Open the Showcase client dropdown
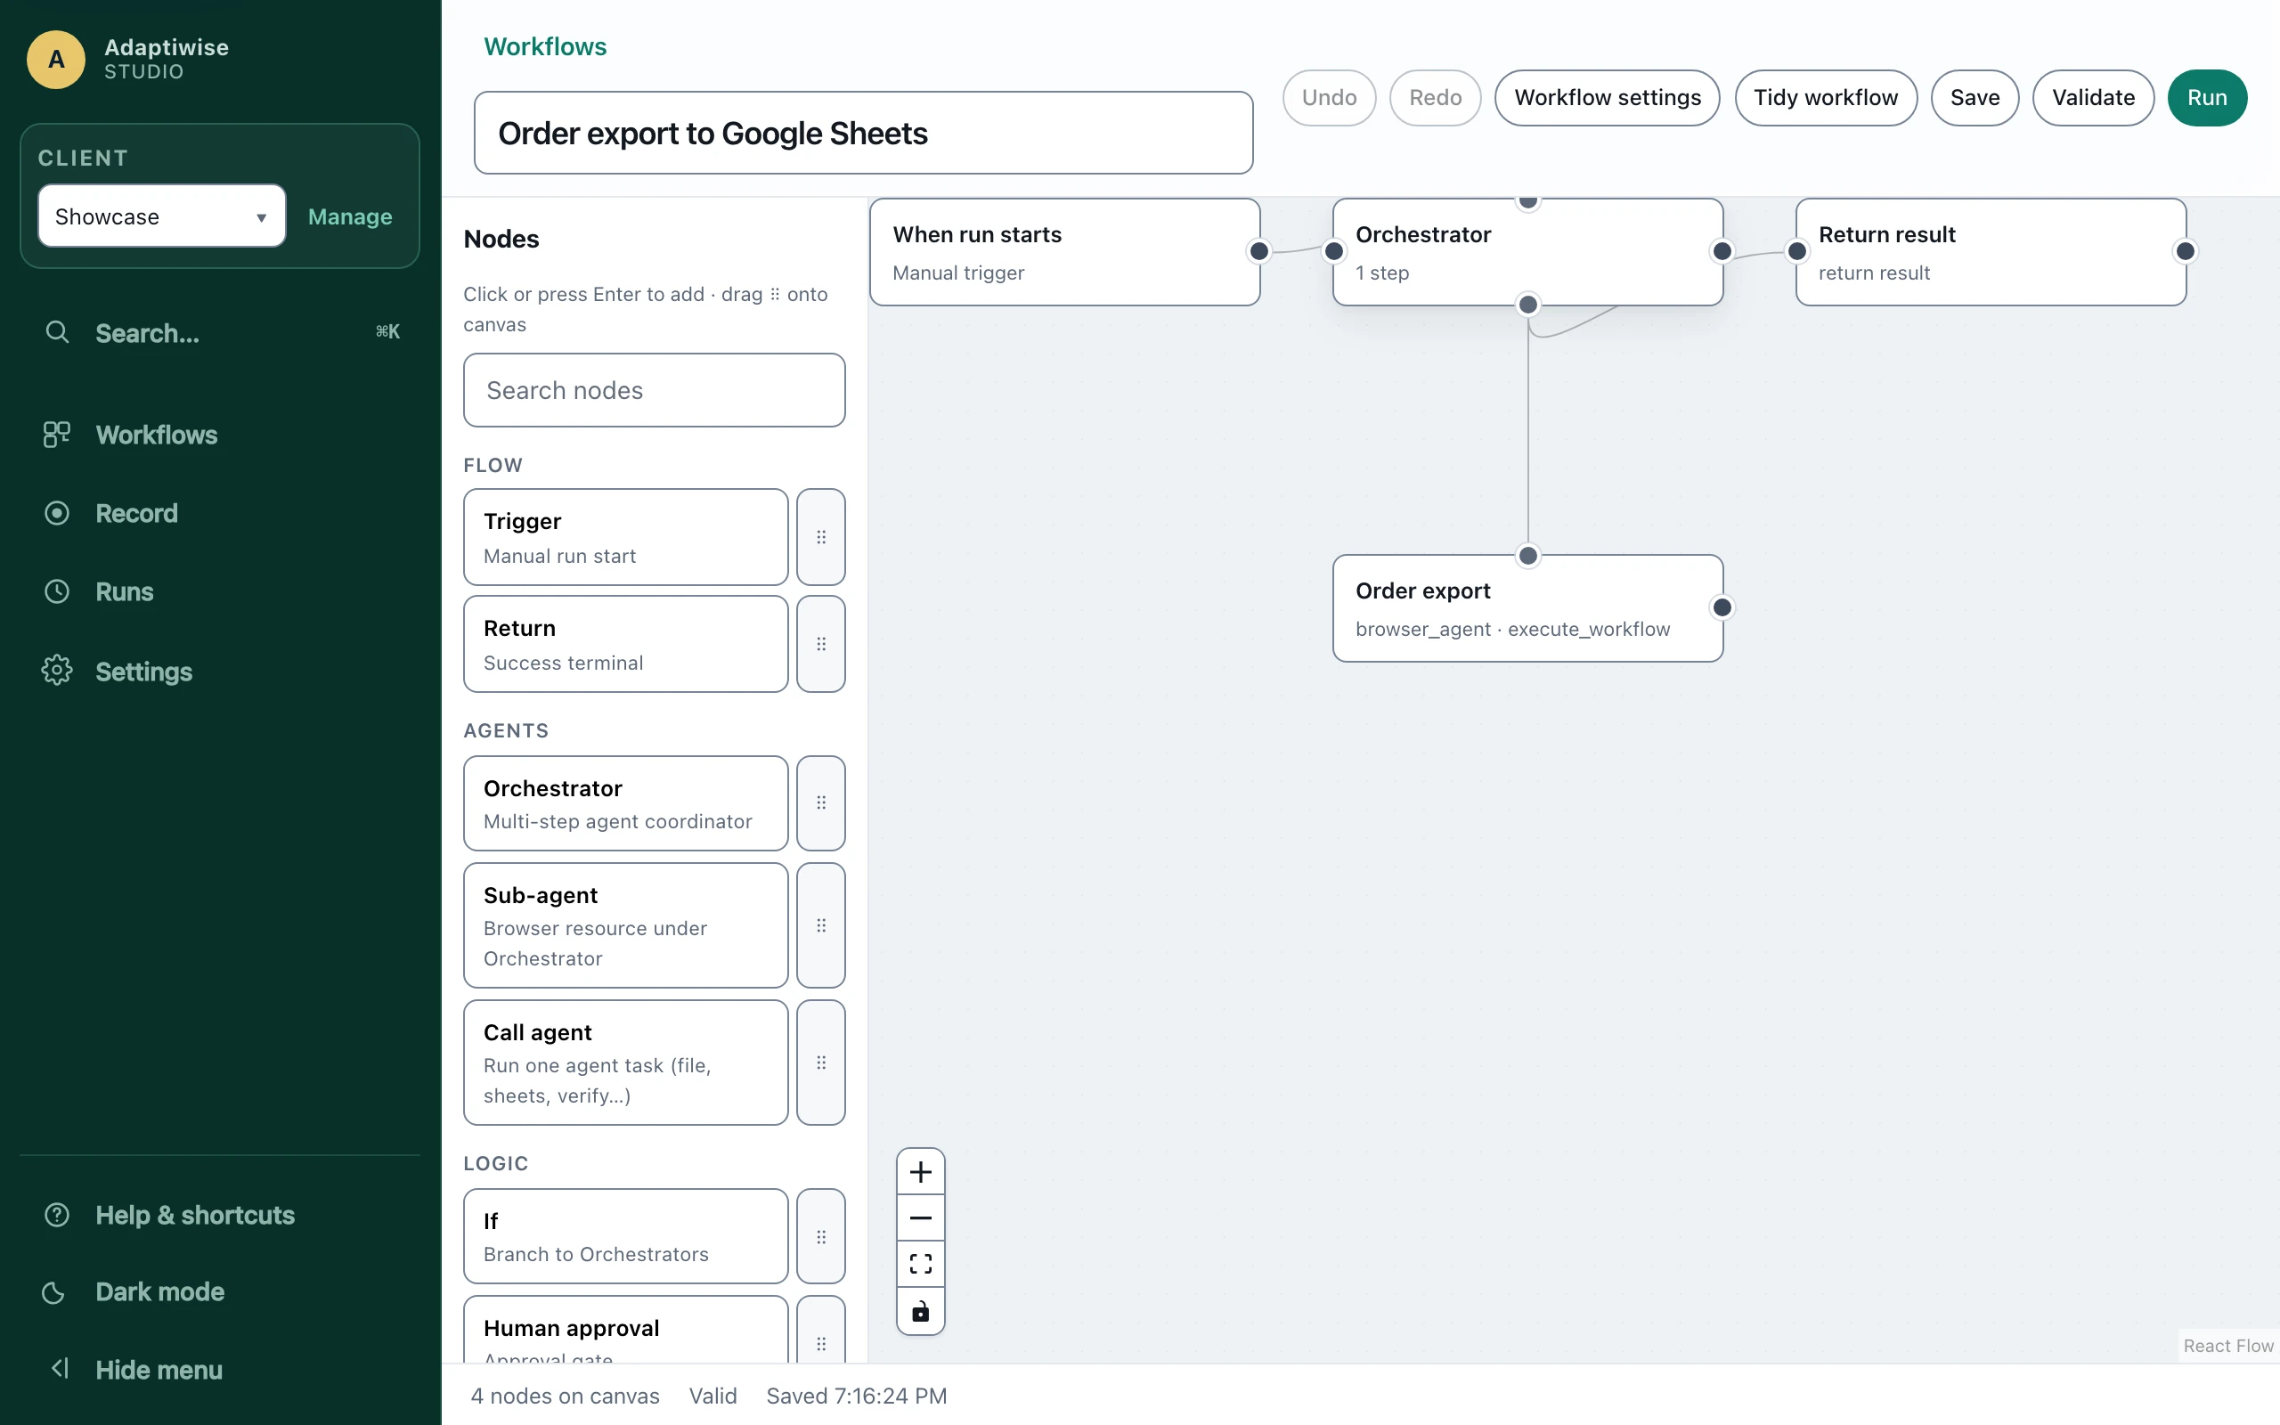The image size is (2280, 1425). coord(162,216)
